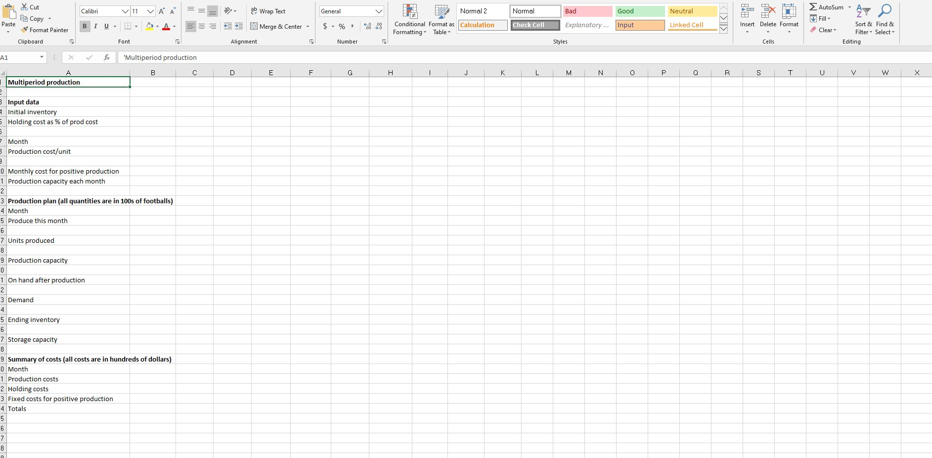The width and height of the screenshot is (932, 458).
Task: Click into the formula bar text
Action: (x=524, y=57)
